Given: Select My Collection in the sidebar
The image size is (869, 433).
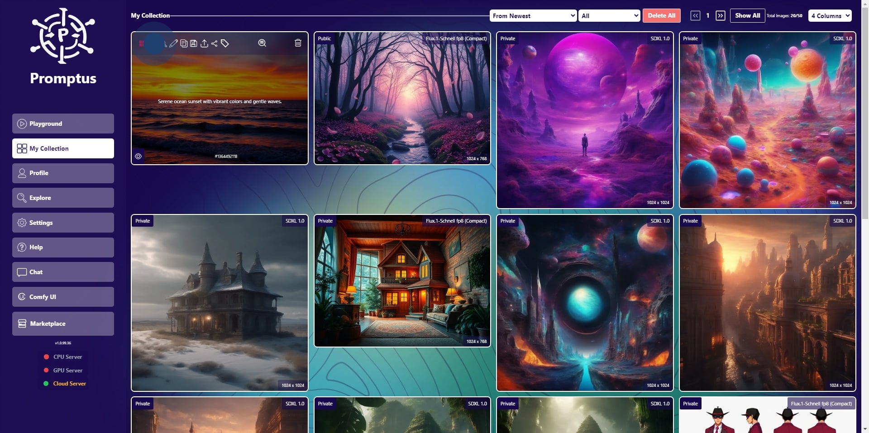Looking at the screenshot, I should click(x=63, y=148).
